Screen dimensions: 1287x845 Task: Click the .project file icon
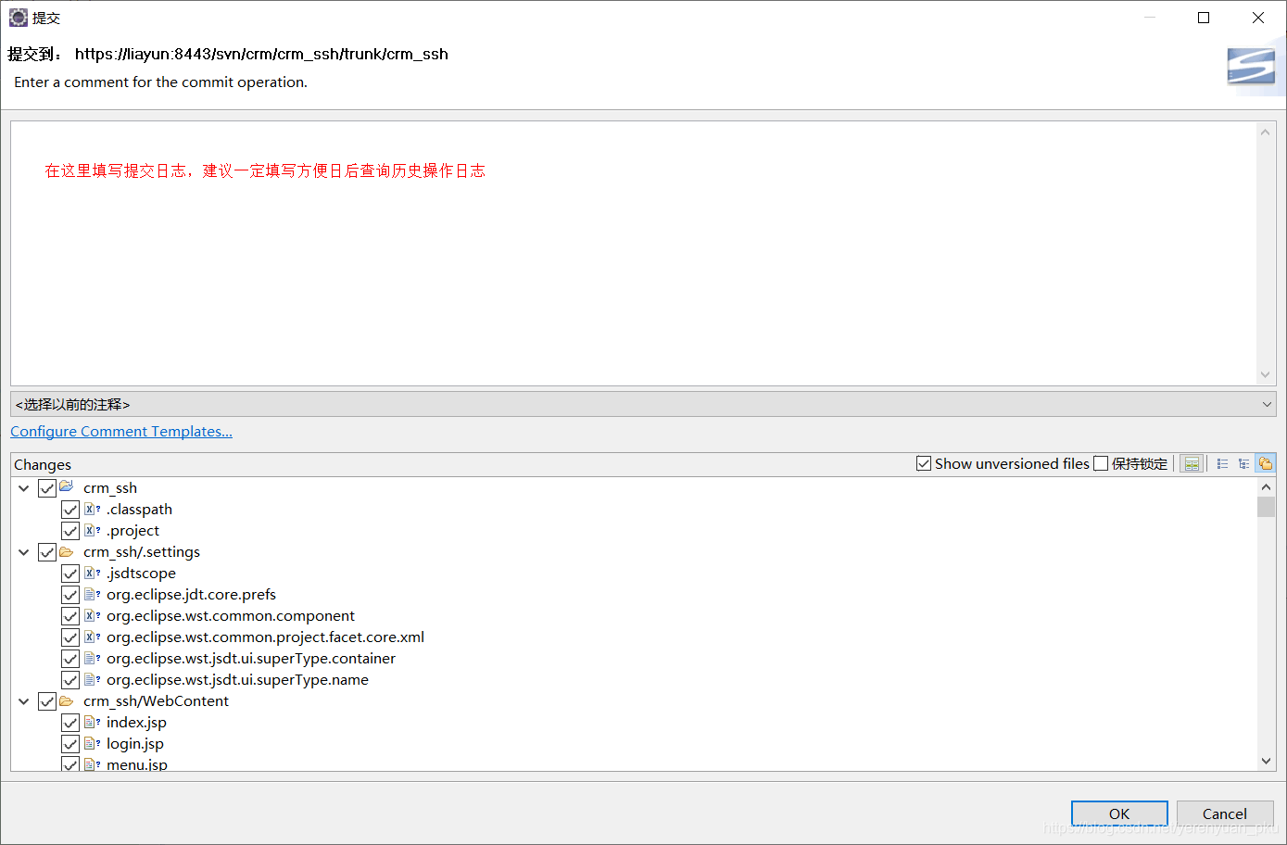point(92,530)
